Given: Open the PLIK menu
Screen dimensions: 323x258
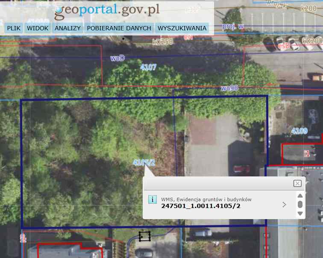Looking at the screenshot, I should (x=14, y=28).
